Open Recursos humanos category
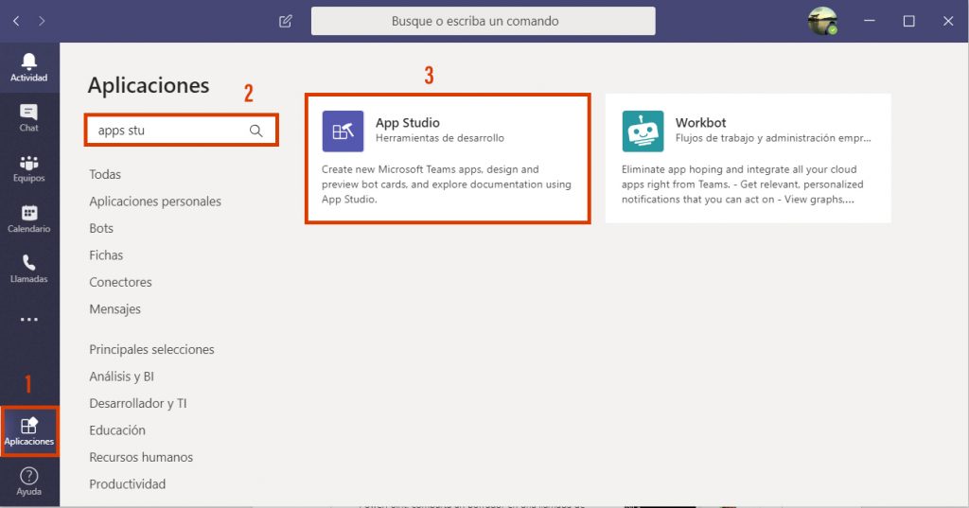Screen dimensions: 969x508 tap(141, 457)
